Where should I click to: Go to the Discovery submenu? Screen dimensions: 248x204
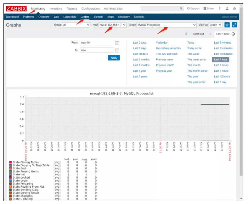(124, 17)
